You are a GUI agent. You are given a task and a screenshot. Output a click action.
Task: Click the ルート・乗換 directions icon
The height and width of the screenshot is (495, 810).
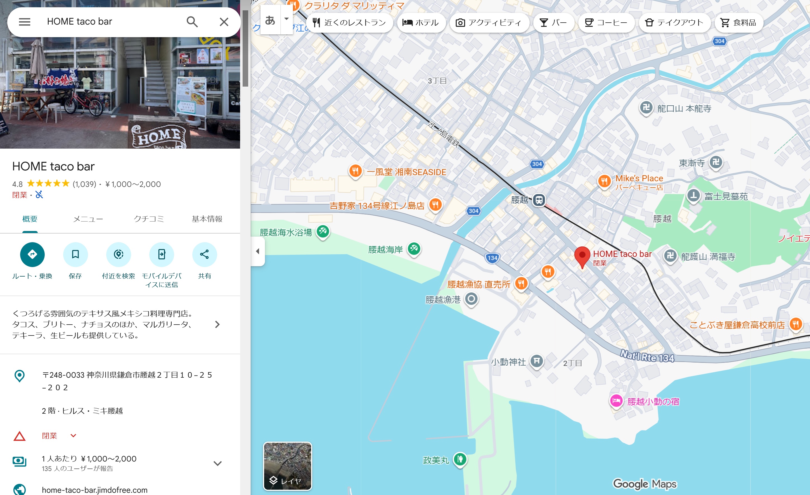pos(32,254)
